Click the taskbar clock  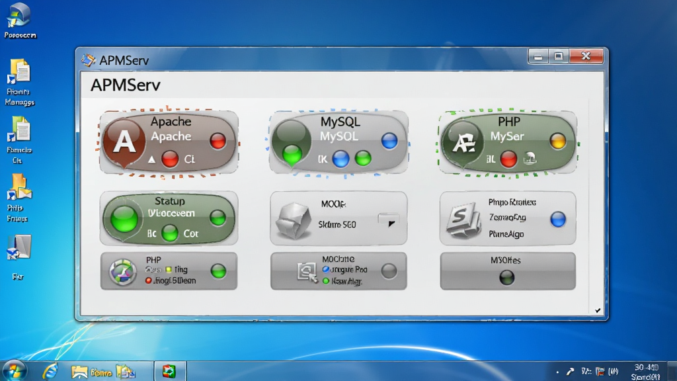[x=646, y=372]
